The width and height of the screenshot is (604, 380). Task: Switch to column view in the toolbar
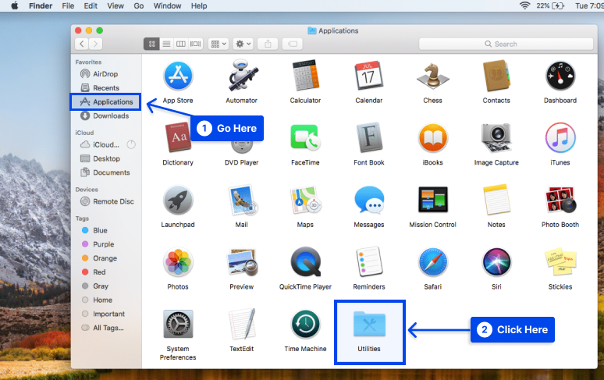point(181,44)
